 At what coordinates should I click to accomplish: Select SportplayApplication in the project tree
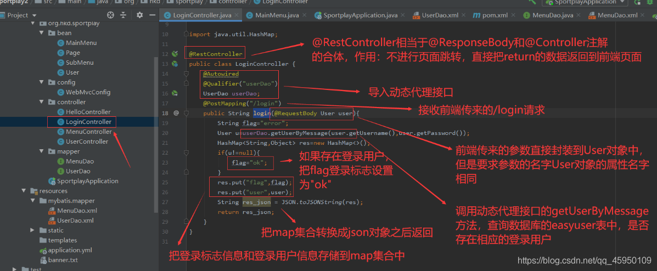tap(83, 181)
